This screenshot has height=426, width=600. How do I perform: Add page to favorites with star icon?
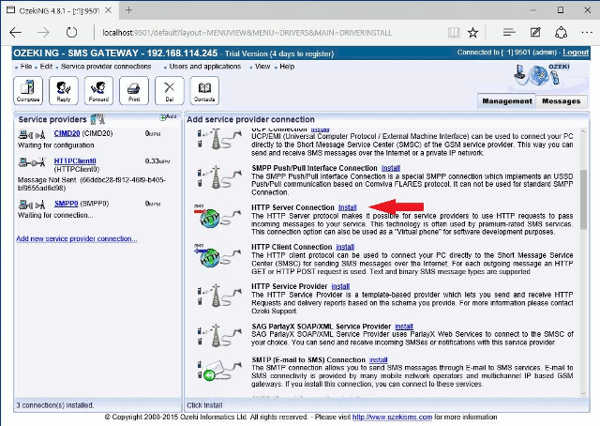(x=472, y=33)
